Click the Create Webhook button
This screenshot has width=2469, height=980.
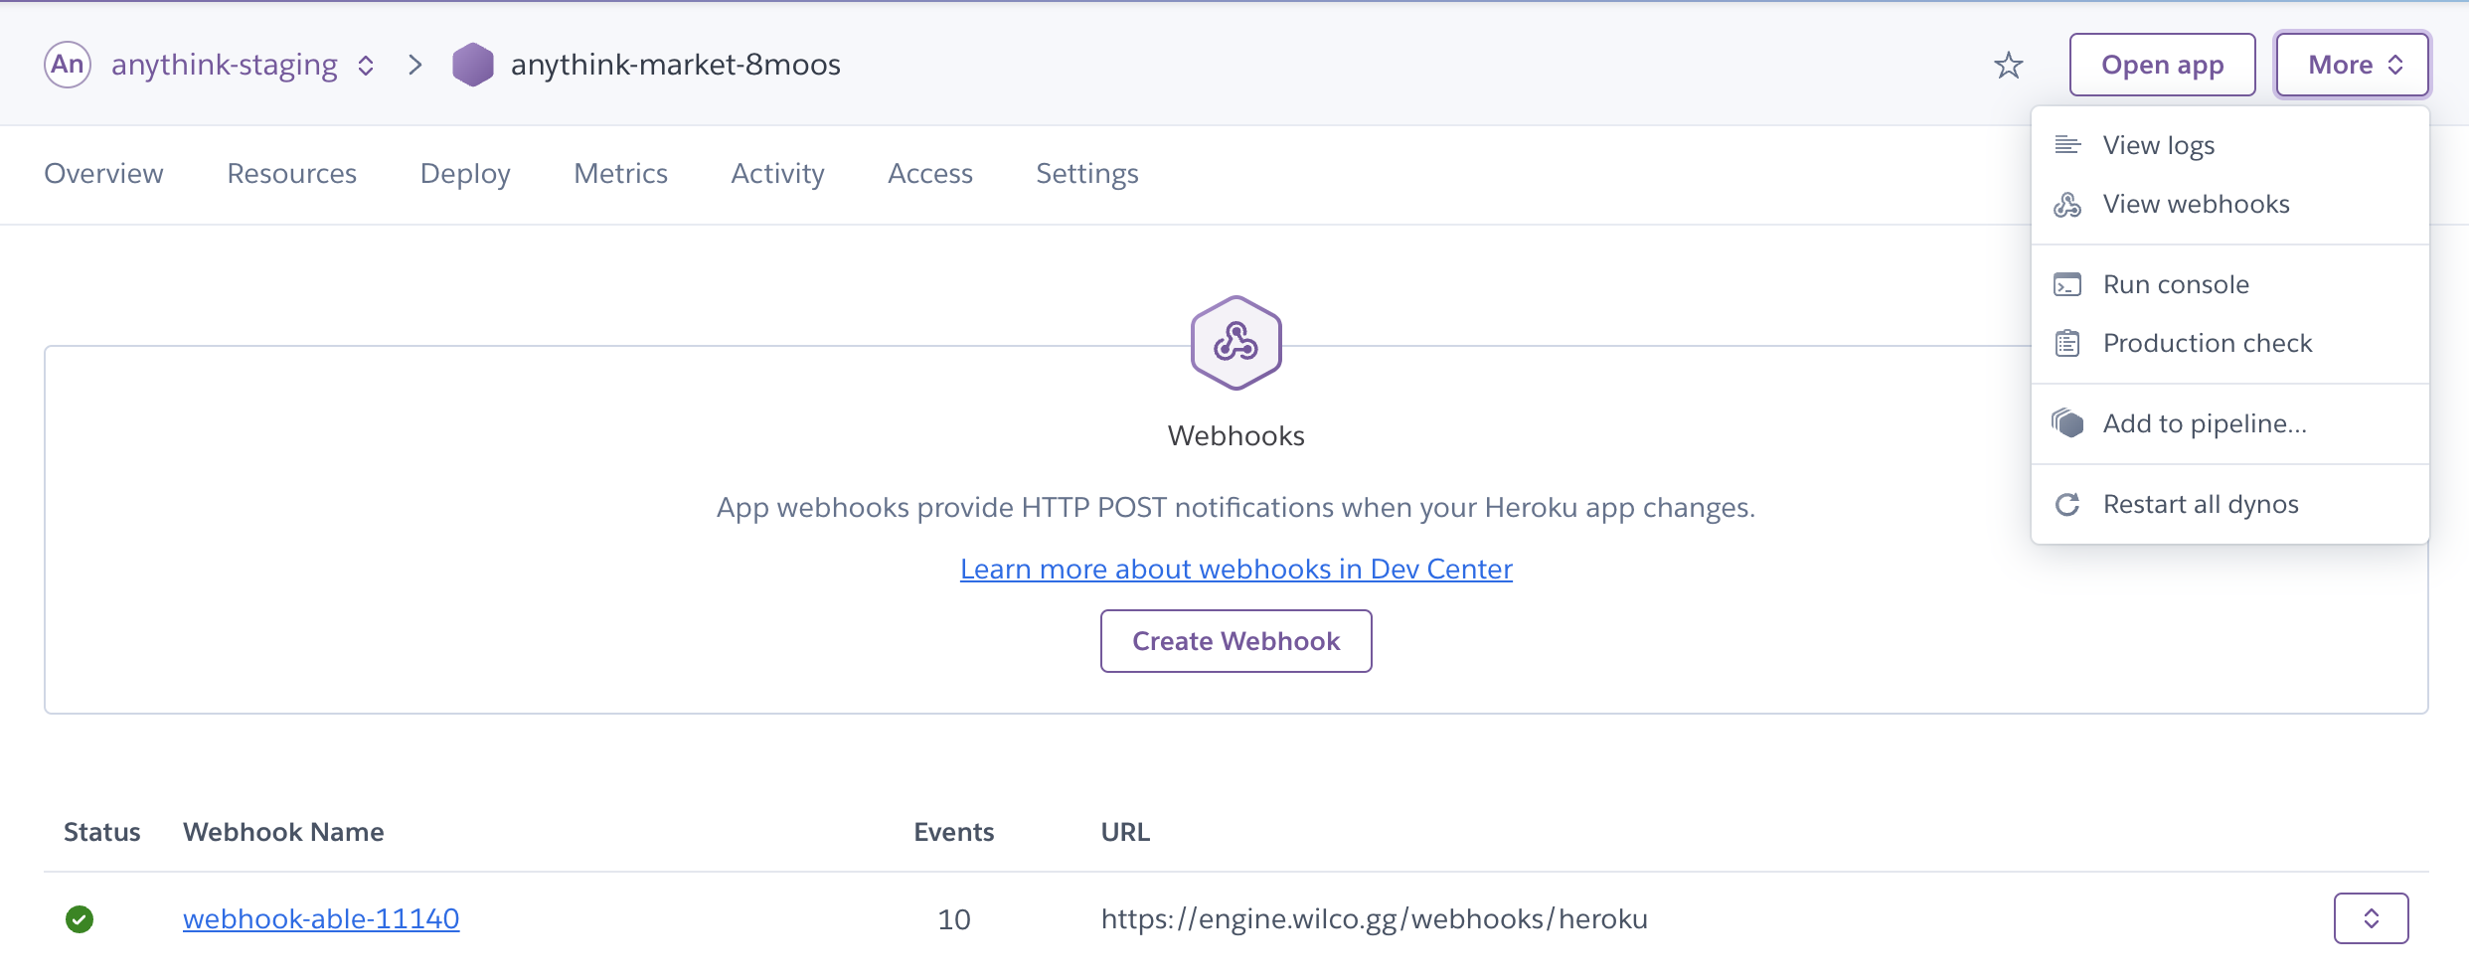tap(1235, 641)
